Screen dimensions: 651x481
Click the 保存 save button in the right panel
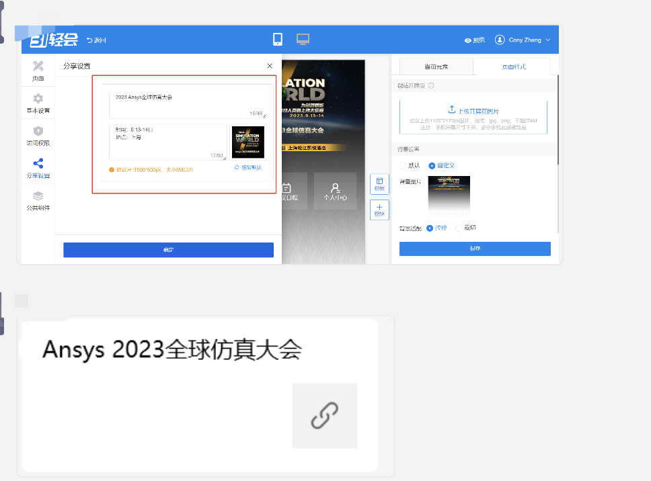point(475,249)
